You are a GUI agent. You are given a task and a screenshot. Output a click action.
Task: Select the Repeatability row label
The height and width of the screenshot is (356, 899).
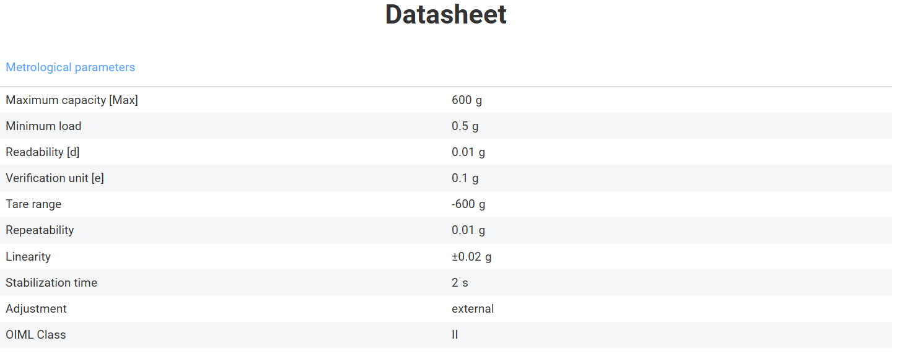tap(40, 230)
